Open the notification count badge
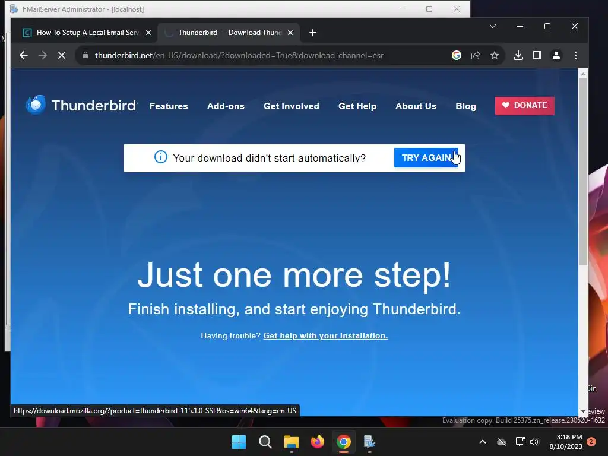The width and height of the screenshot is (608, 456). click(591, 442)
